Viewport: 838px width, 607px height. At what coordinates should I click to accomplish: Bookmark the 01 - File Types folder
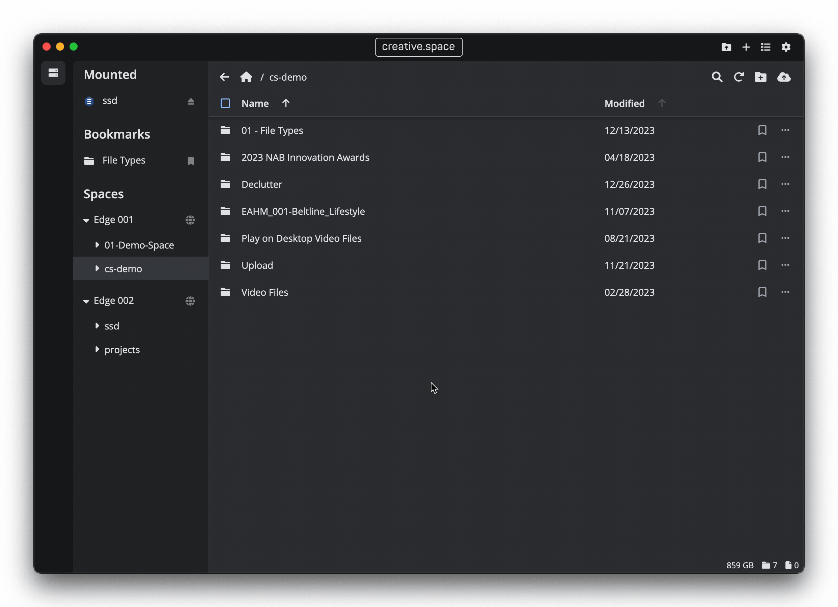(x=762, y=130)
